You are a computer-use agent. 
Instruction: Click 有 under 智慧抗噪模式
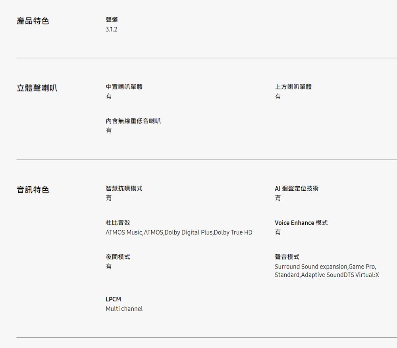tap(109, 198)
